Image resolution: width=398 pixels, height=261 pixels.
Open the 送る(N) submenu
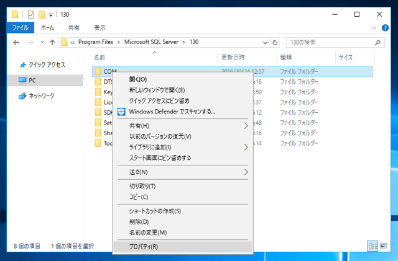pyautogui.click(x=183, y=172)
